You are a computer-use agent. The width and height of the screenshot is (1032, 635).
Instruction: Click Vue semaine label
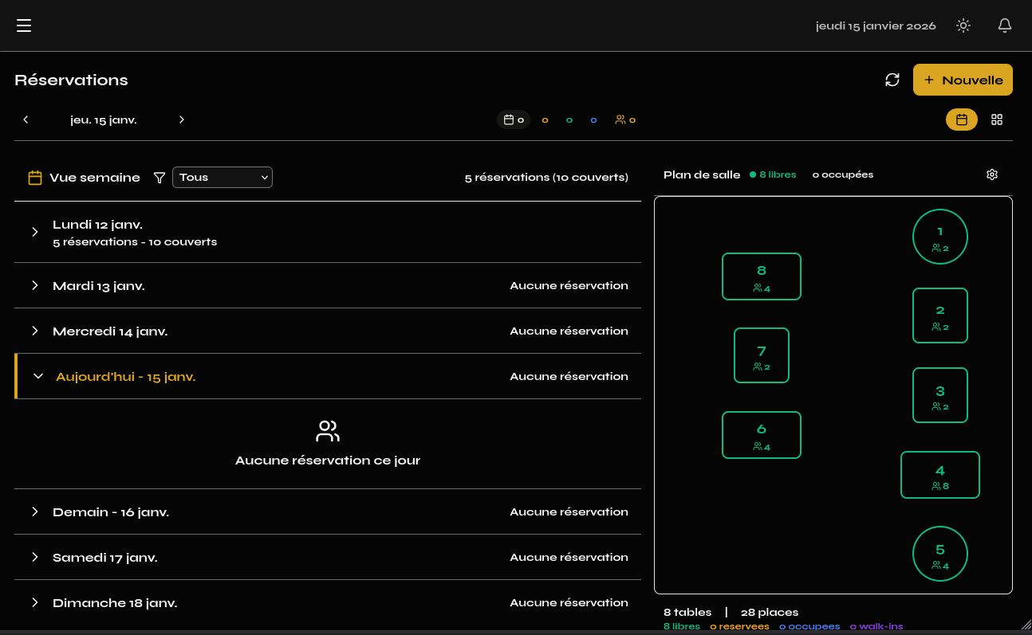tap(94, 178)
